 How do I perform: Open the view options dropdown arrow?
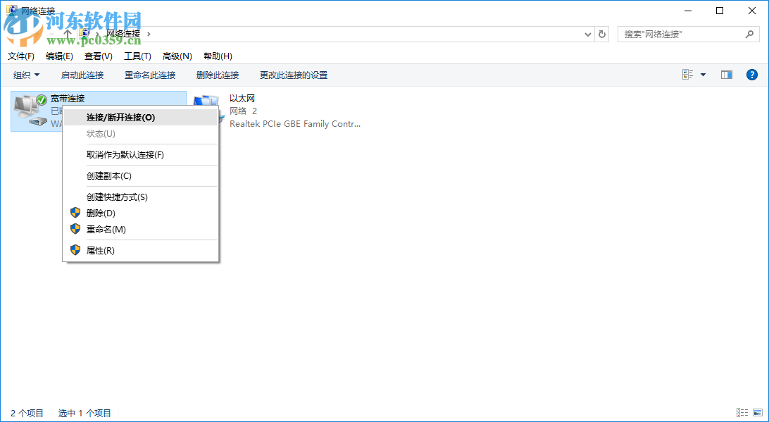702,75
